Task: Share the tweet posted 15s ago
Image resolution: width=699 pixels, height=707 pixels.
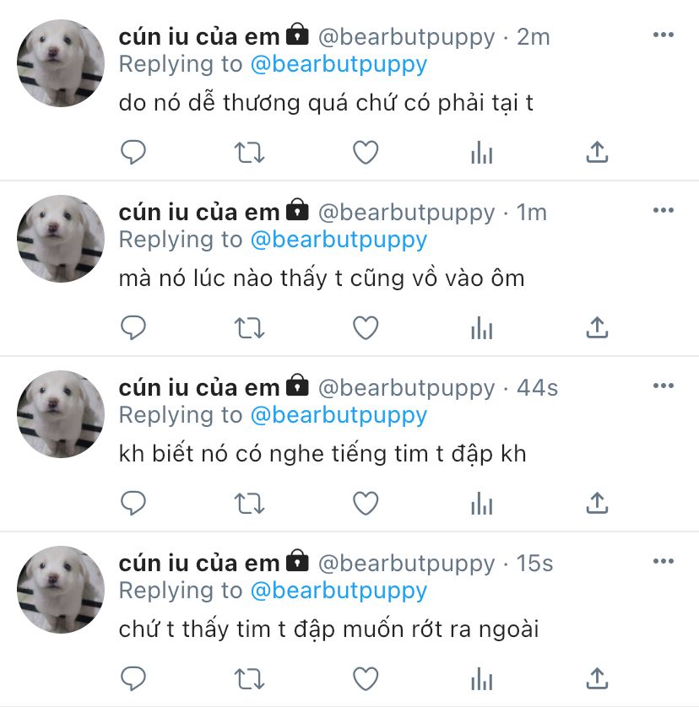Action: coord(597,678)
